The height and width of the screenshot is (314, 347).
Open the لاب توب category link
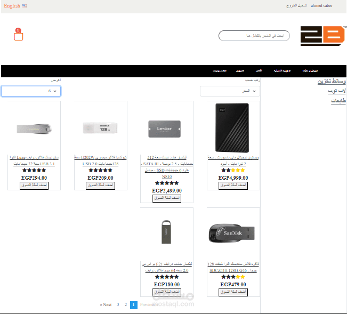click(337, 91)
